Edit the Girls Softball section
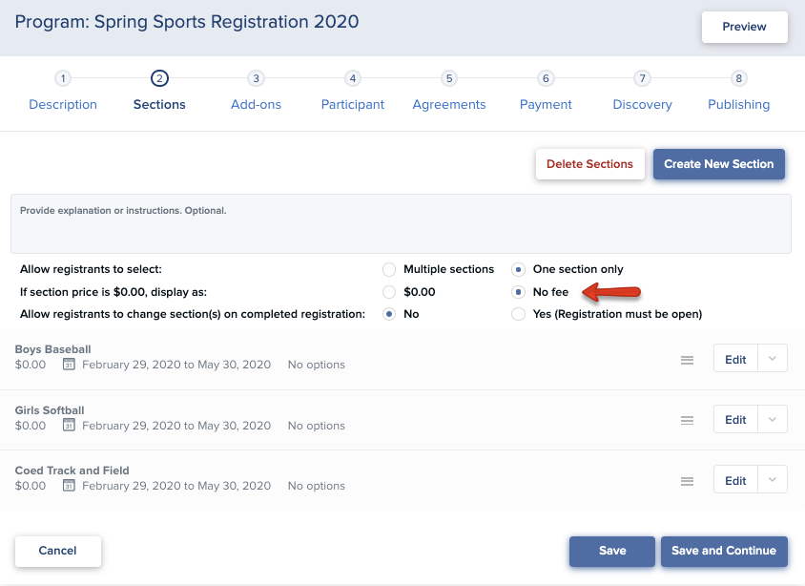This screenshot has width=805, height=586. point(735,419)
